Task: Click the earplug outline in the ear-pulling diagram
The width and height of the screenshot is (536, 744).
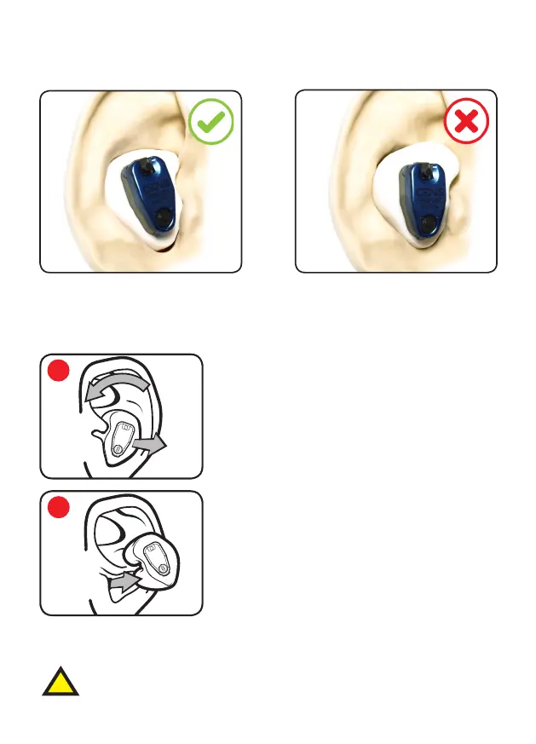Action: (x=121, y=440)
